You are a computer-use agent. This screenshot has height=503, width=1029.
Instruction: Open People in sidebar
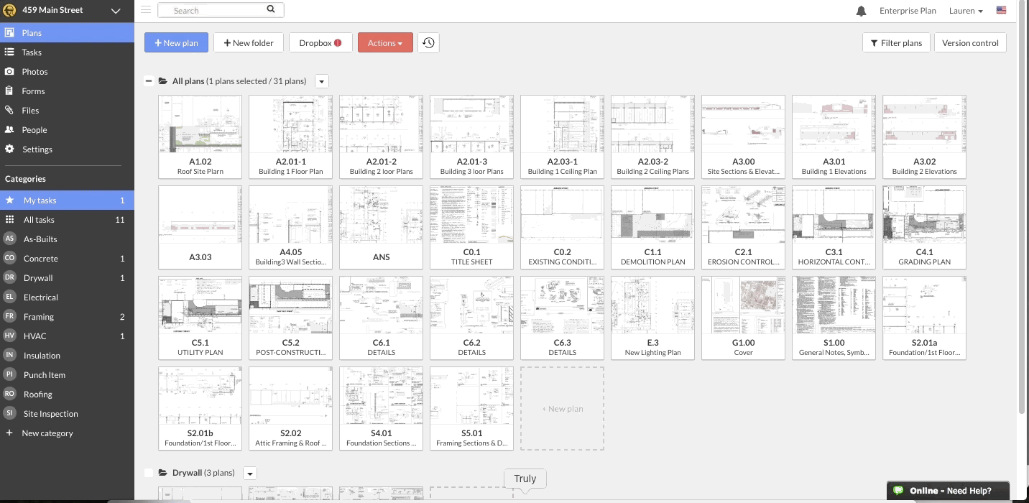pos(67,130)
